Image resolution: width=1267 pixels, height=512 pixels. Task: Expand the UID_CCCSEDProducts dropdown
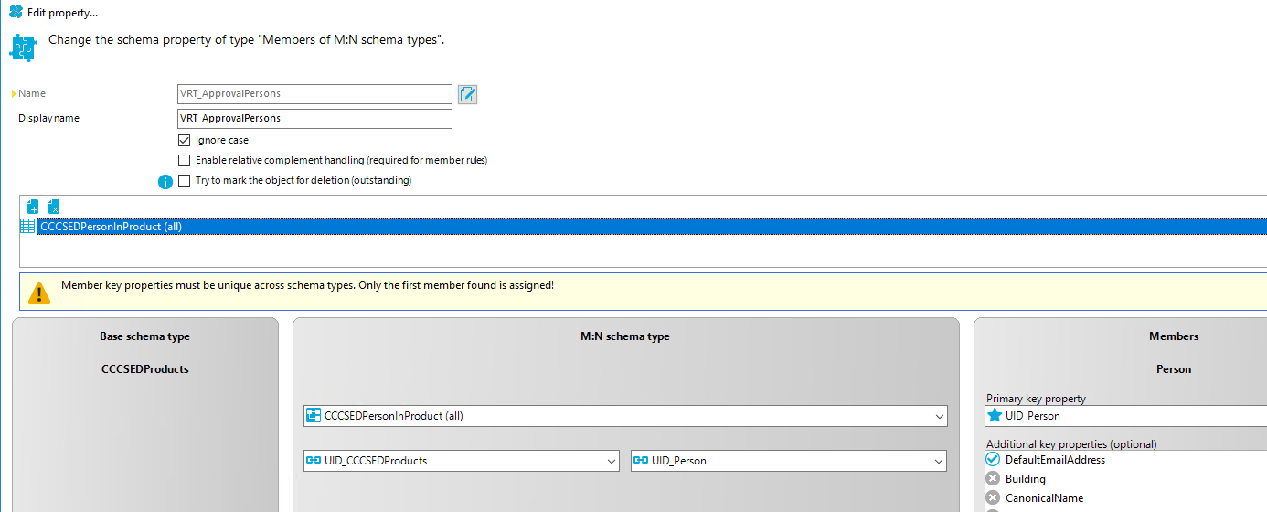(x=612, y=462)
